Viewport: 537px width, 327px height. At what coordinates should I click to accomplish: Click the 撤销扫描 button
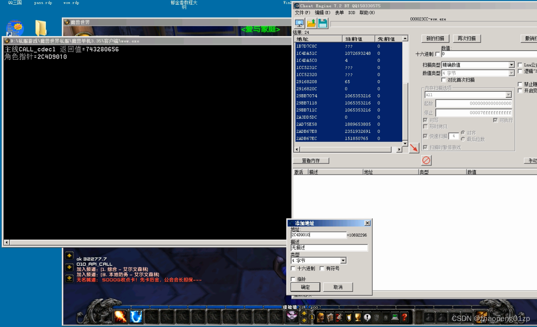tap(529, 39)
